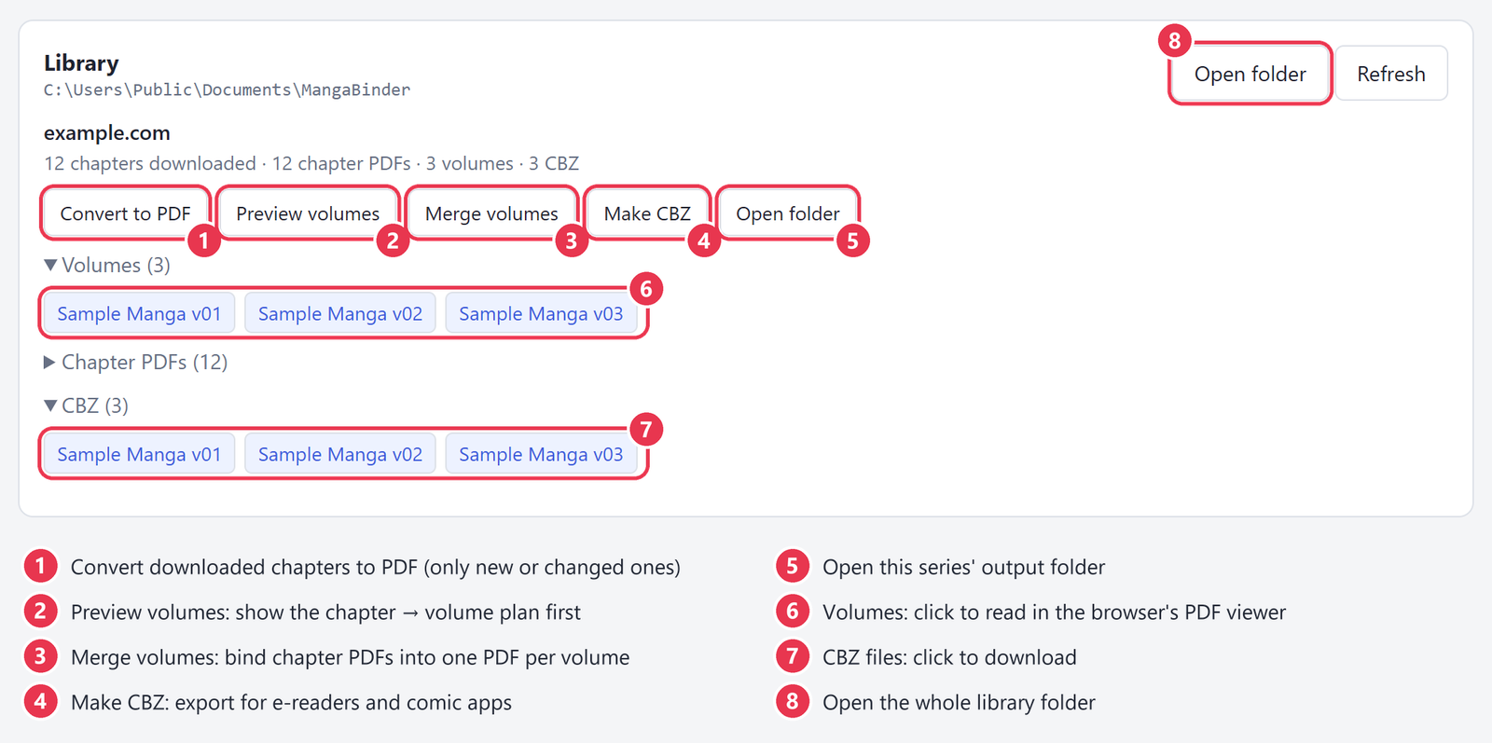1492x743 pixels.
Task: Download Sample Manga v03 CBZ file
Action: [541, 454]
